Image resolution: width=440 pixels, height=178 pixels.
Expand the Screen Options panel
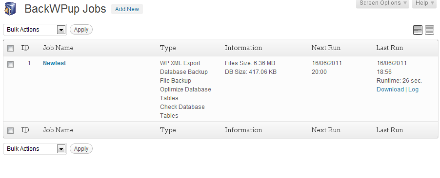click(x=383, y=3)
